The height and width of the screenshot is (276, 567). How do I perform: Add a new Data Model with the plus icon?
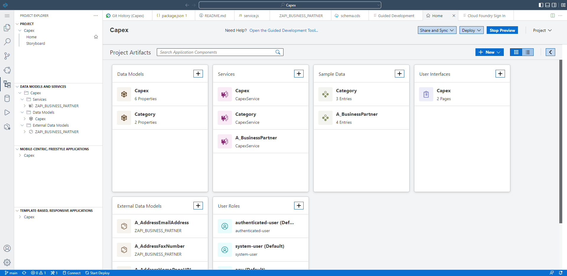point(198,73)
